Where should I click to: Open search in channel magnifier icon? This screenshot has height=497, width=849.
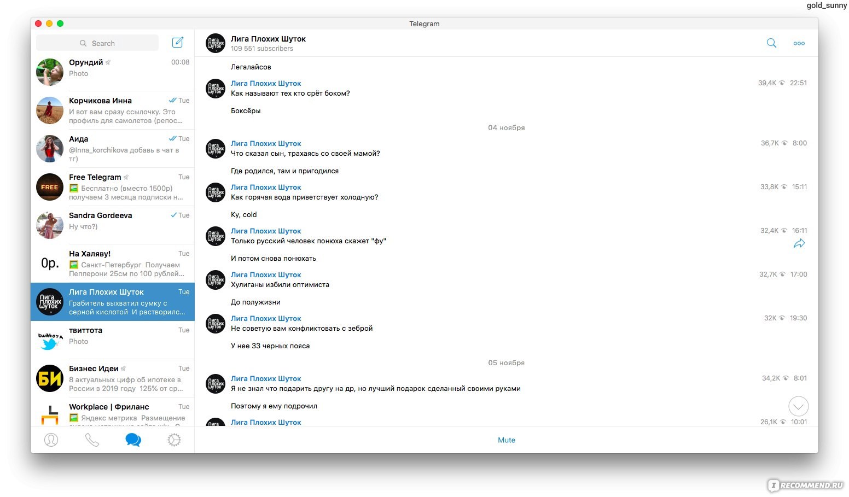tap(771, 43)
